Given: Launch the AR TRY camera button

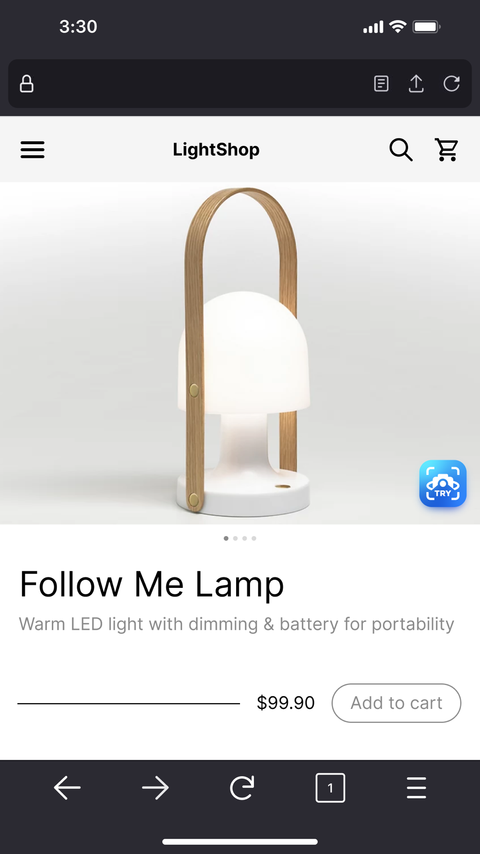Looking at the screenshot, I should [443, 484].
